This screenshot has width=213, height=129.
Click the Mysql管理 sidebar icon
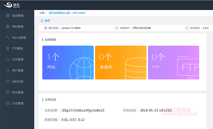pos(8,37)
